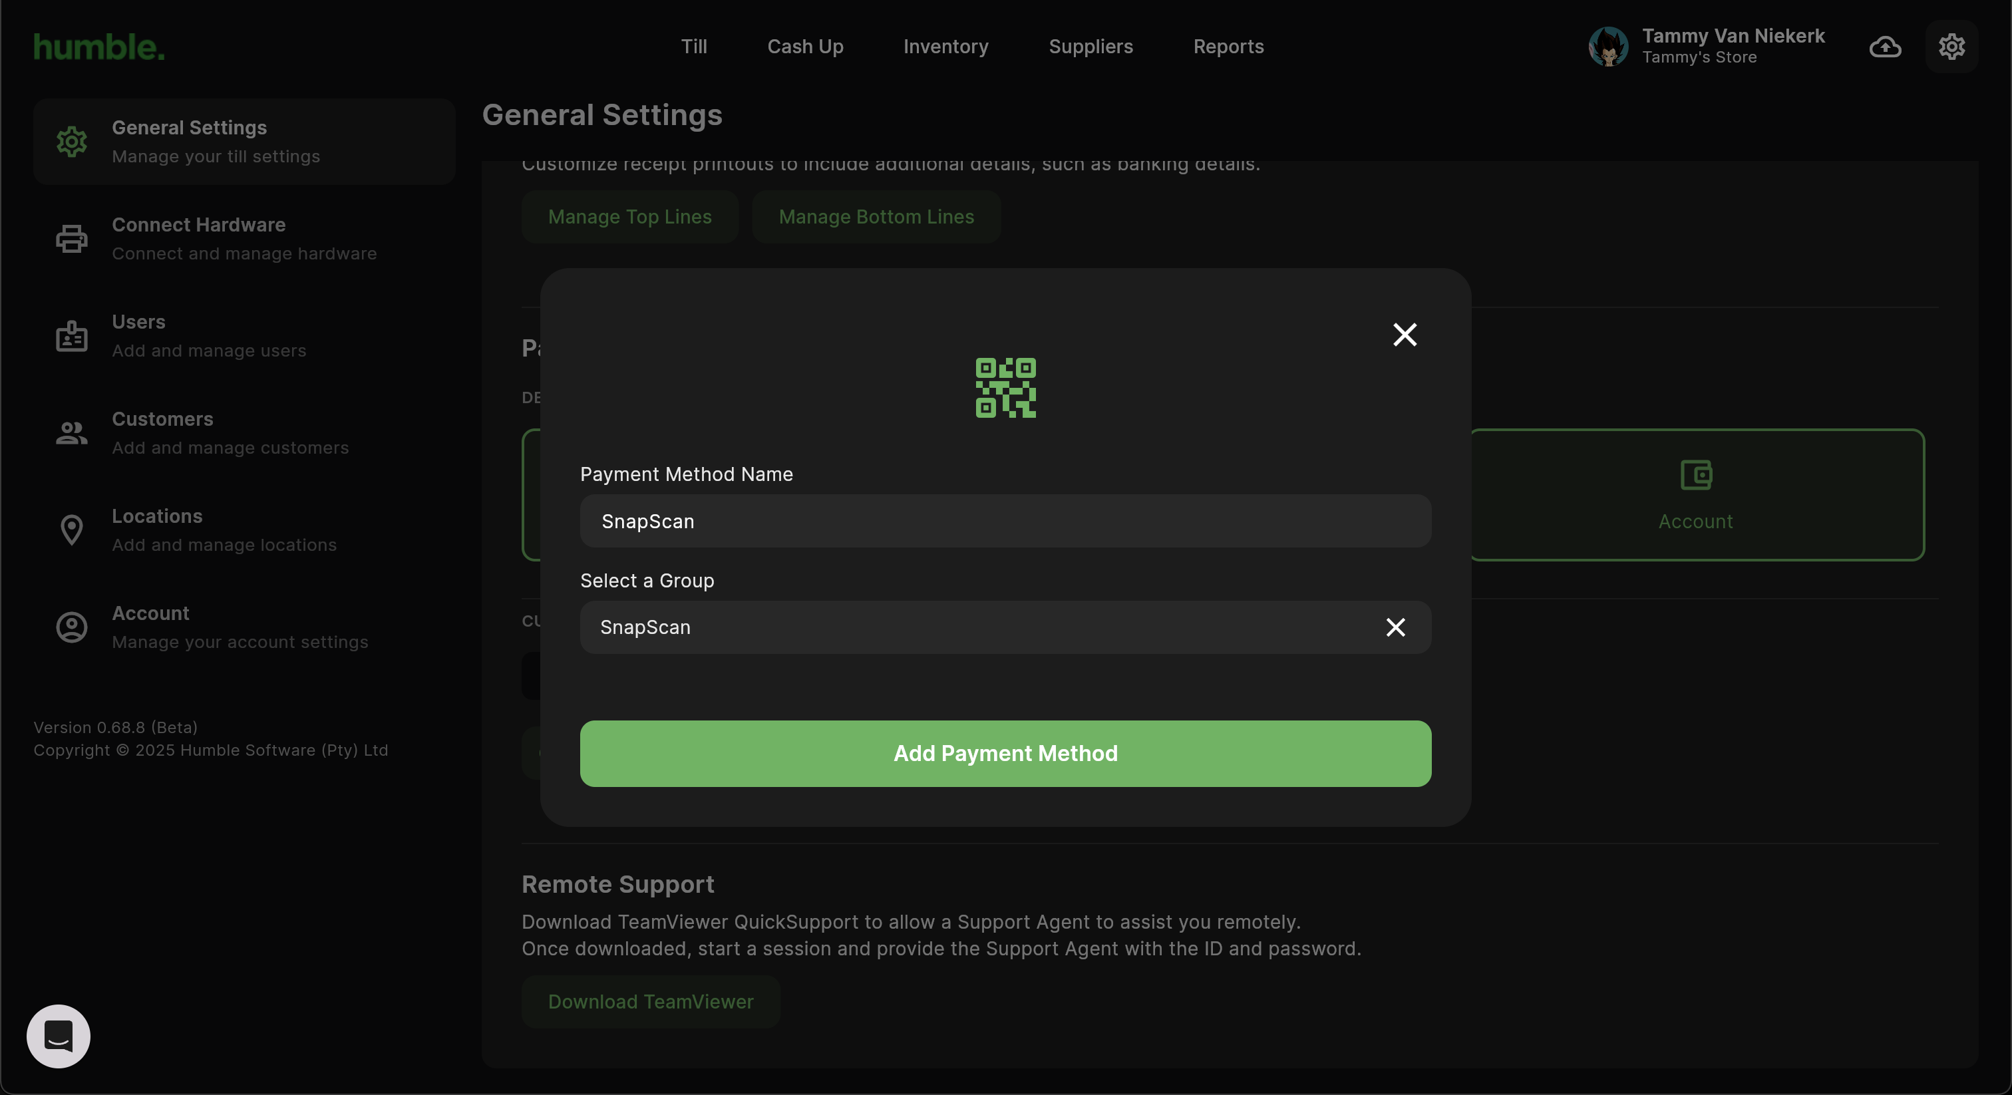The width and height of the screenshot is (2012, 1095).
Task: Click the Locations pin icon
Action: point(72,530)
